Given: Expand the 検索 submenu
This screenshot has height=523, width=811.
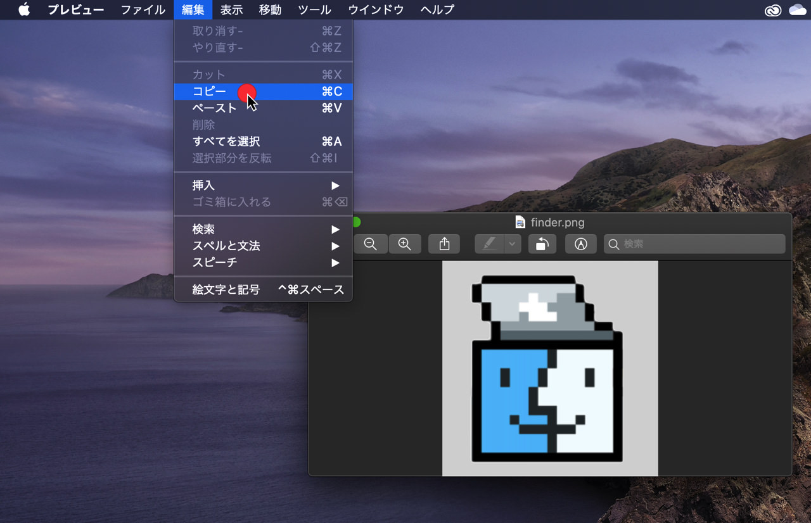Looking at the screenshot, I should pyautogui.click(x=264, y=229).
